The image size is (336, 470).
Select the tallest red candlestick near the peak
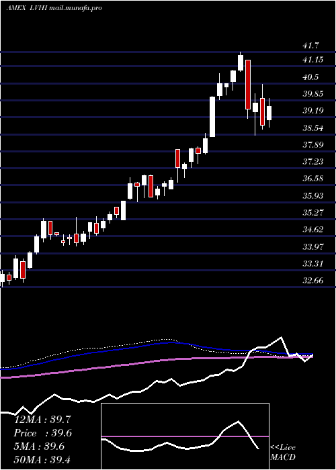[248, 85]
